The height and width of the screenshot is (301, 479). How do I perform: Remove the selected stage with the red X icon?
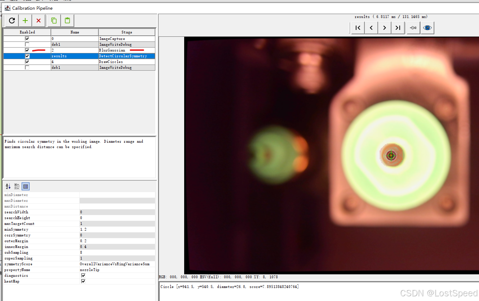pos(39,21)
